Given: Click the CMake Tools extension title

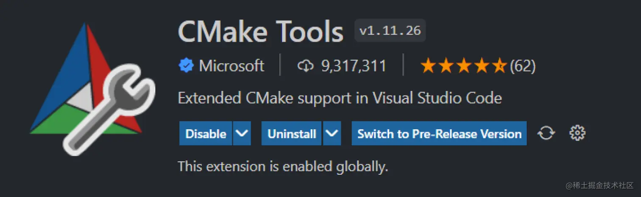Looking at the screenshot, I should 260,32.
